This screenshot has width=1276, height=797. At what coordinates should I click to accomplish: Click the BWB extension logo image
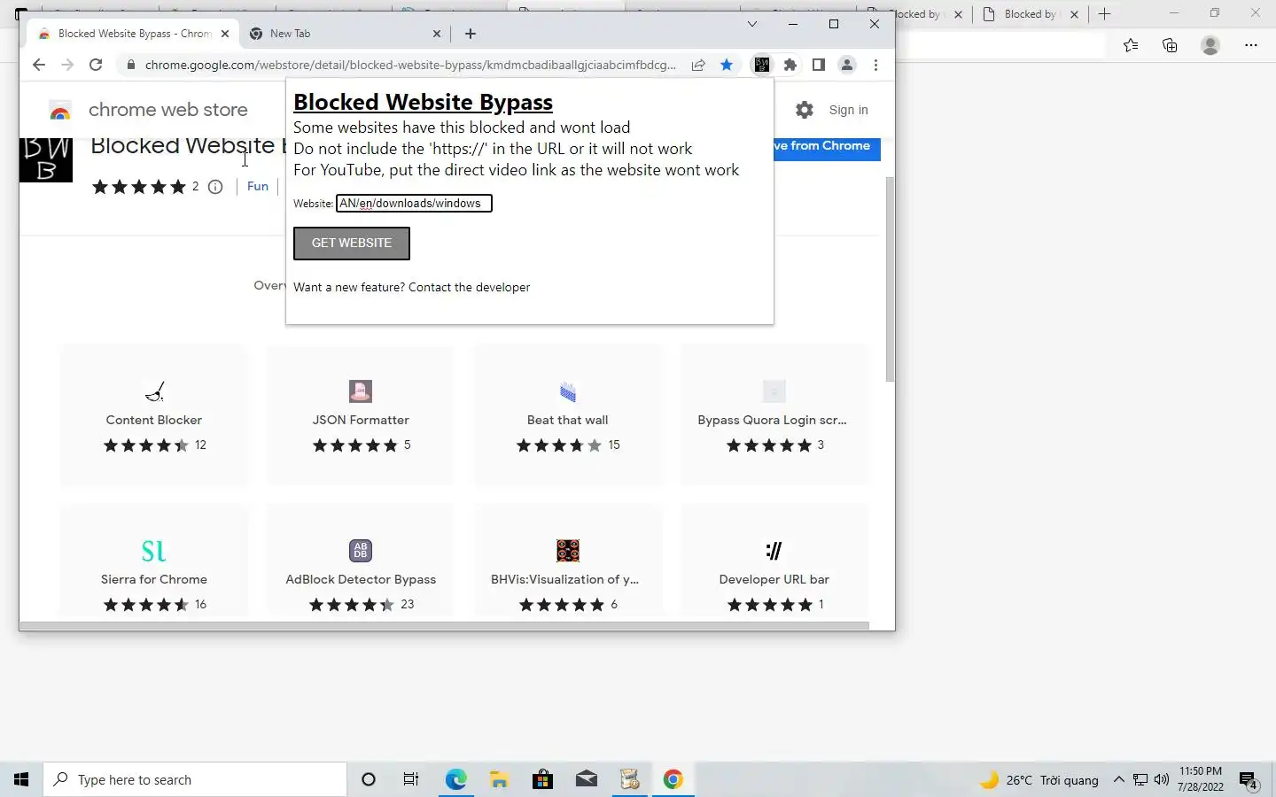[46, 159]
